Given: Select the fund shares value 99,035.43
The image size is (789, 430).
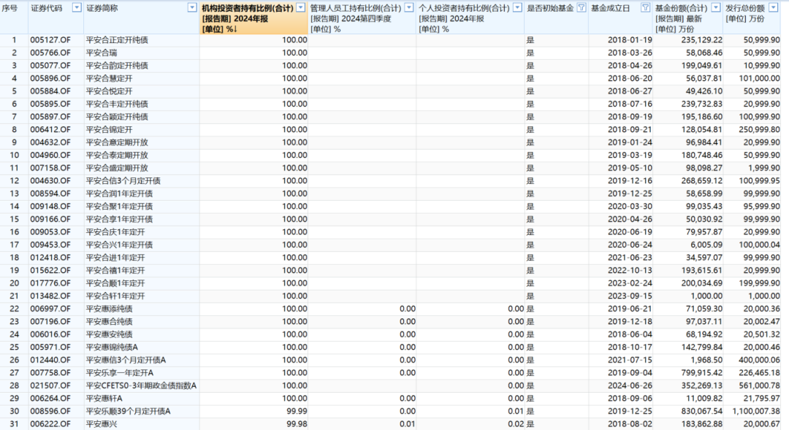Looking at the screenshot, I should [x=704, y=206].
